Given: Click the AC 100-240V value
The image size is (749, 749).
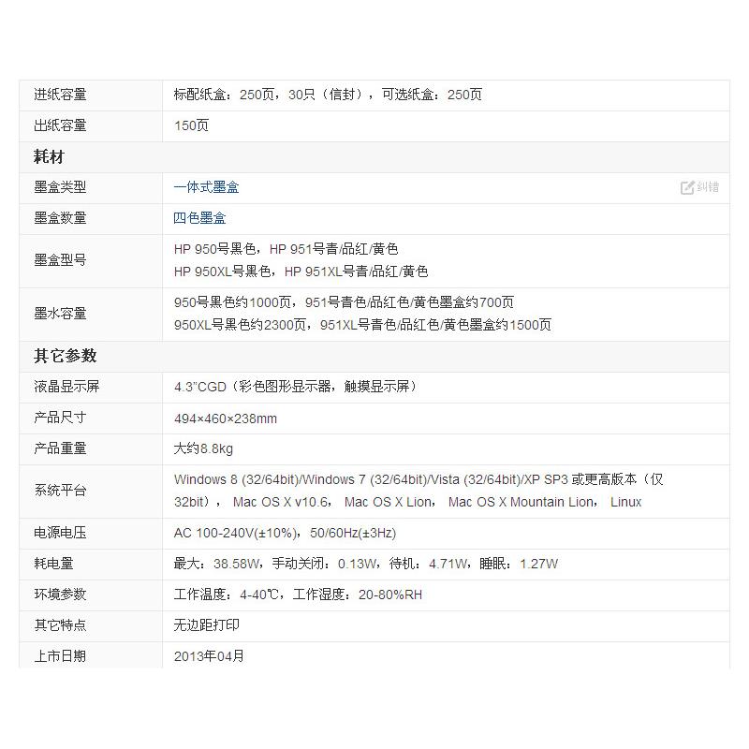Looking at the screenshot, I should point(286,533).
